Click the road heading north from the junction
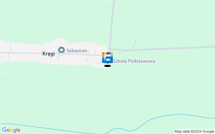 tap(112, 24)
